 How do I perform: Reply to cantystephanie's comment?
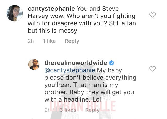[72, 41]
